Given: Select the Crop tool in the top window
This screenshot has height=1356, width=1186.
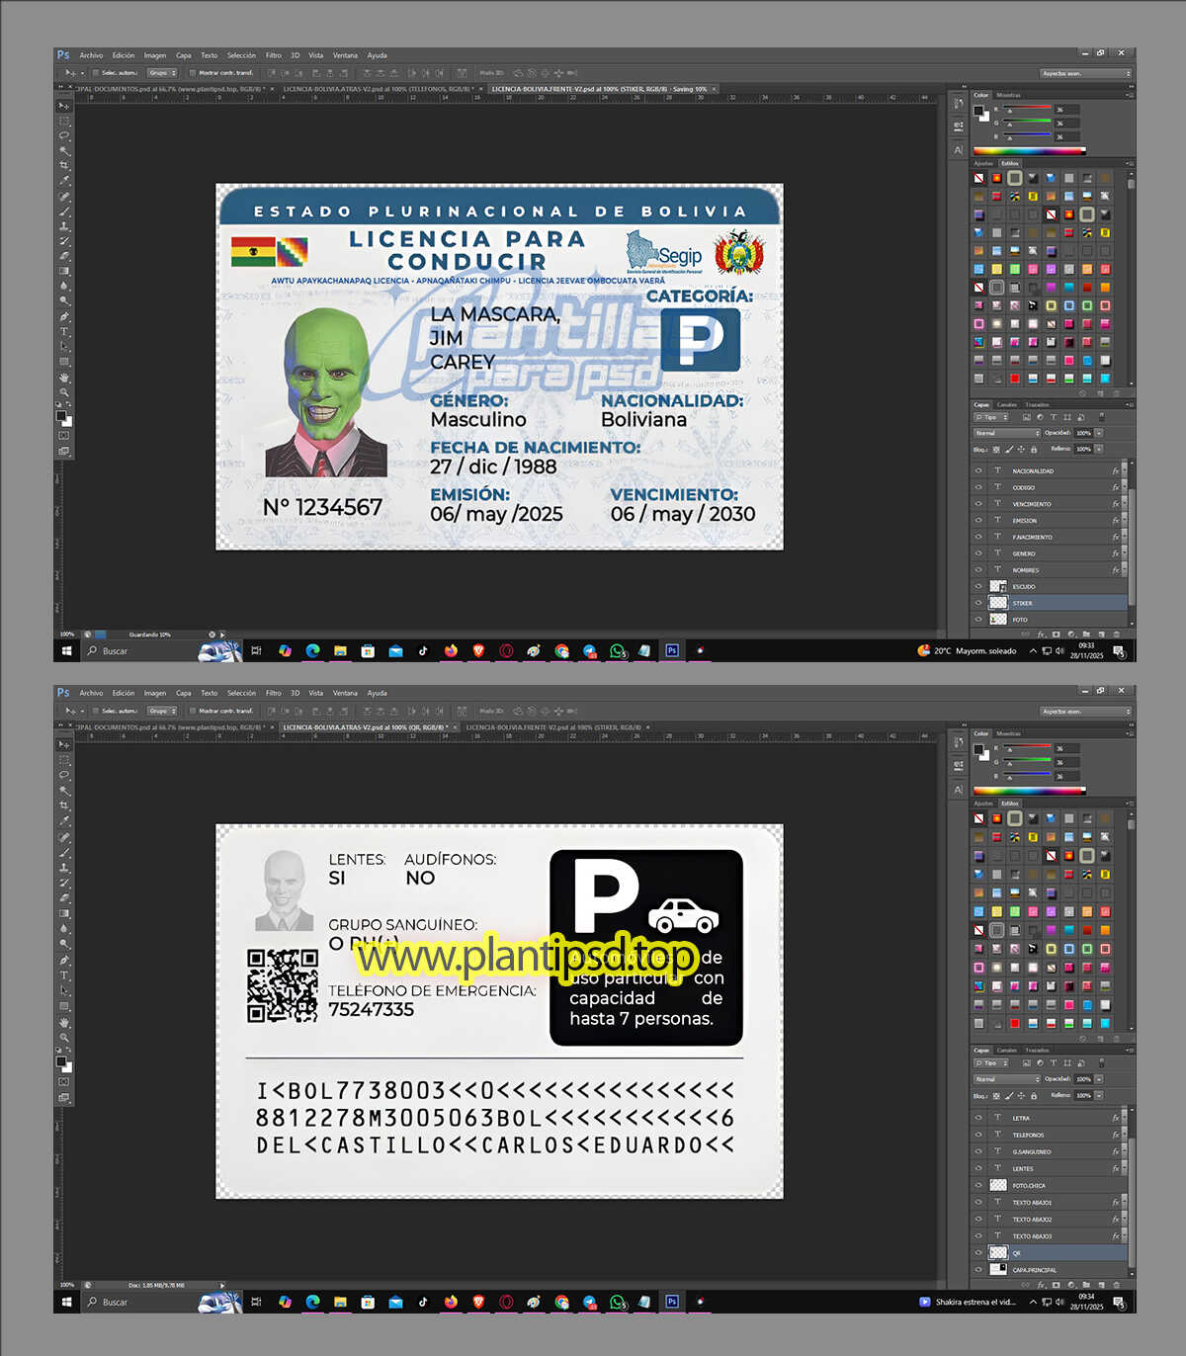Looking at the screenshot, I should coord(64,165).
